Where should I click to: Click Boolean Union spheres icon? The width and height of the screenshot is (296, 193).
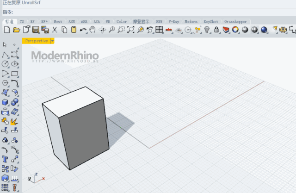coord(14,102)
